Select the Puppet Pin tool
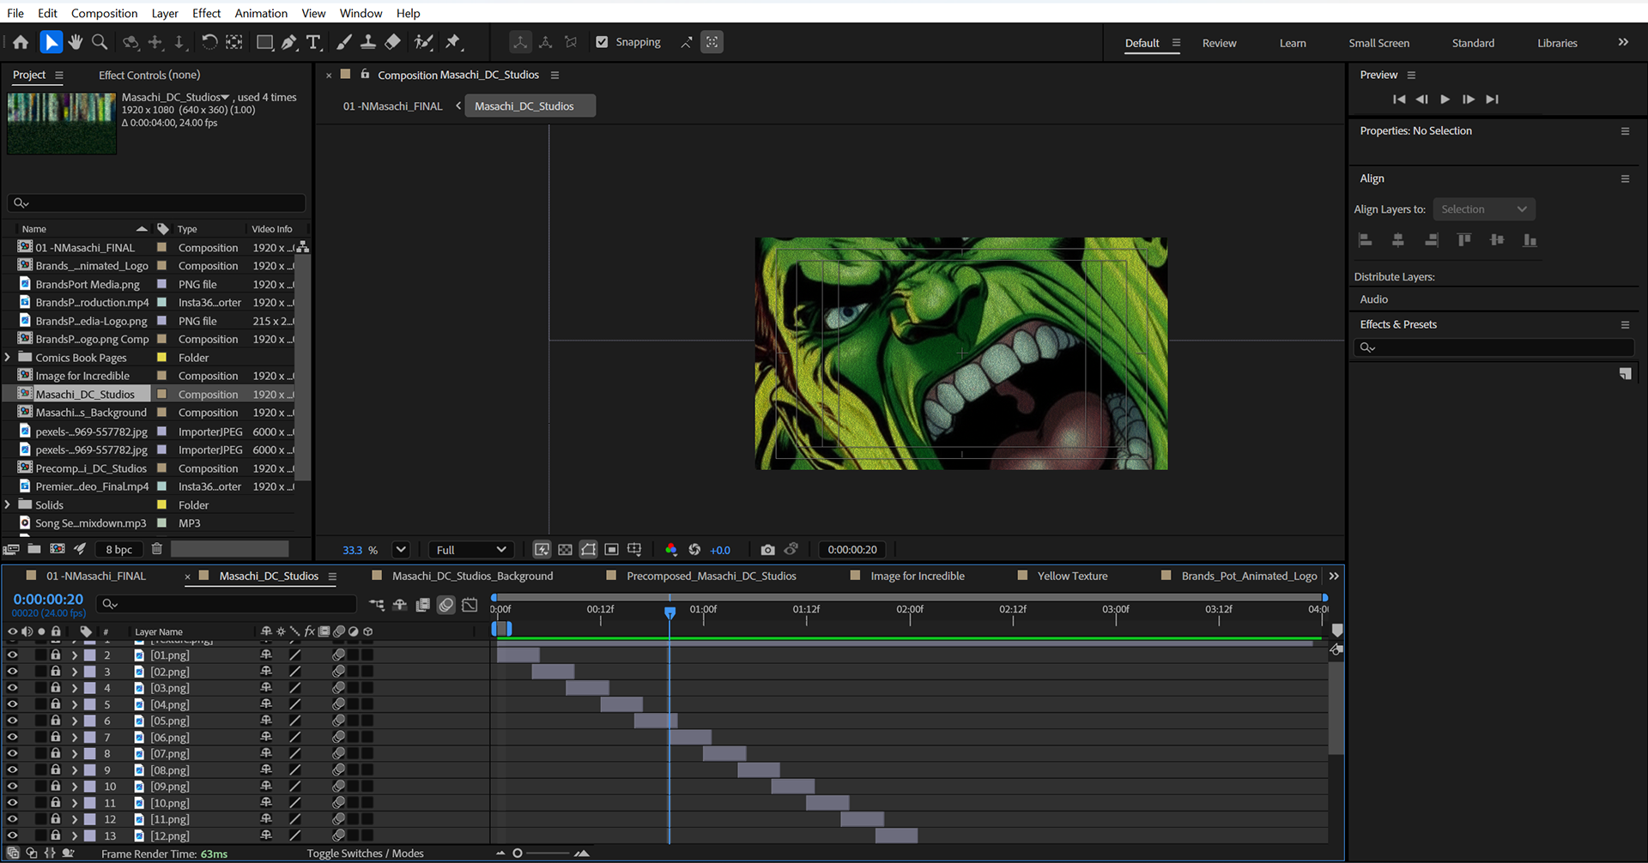Viewport: 1648px width, 863px height. point(453,42)
